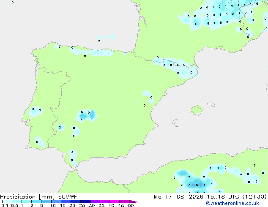
Task: Click the 0.5–1 mm legend swatch
Action: 17,202
